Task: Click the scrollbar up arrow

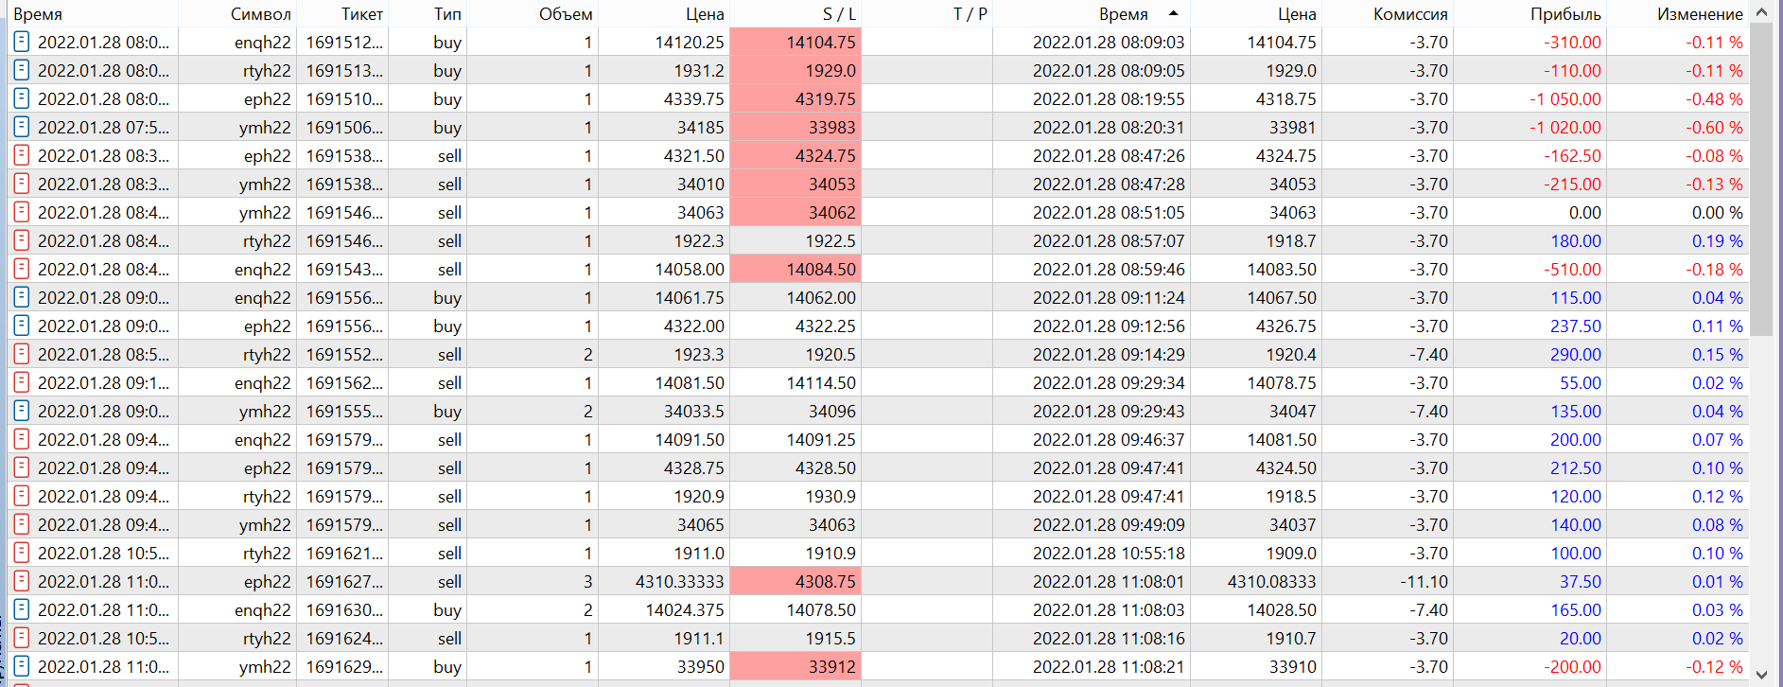Action: point(1761,12)
